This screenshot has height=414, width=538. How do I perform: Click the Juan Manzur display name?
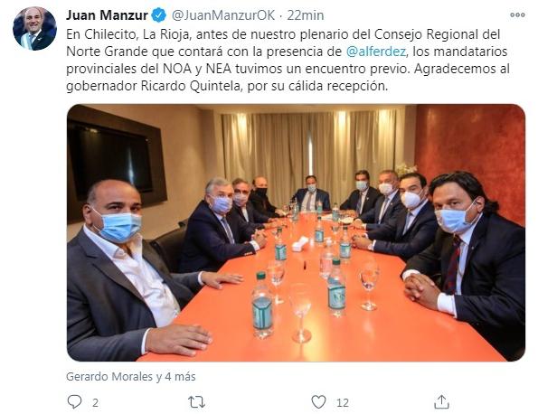pyautogui.click(x=107, y=15)
